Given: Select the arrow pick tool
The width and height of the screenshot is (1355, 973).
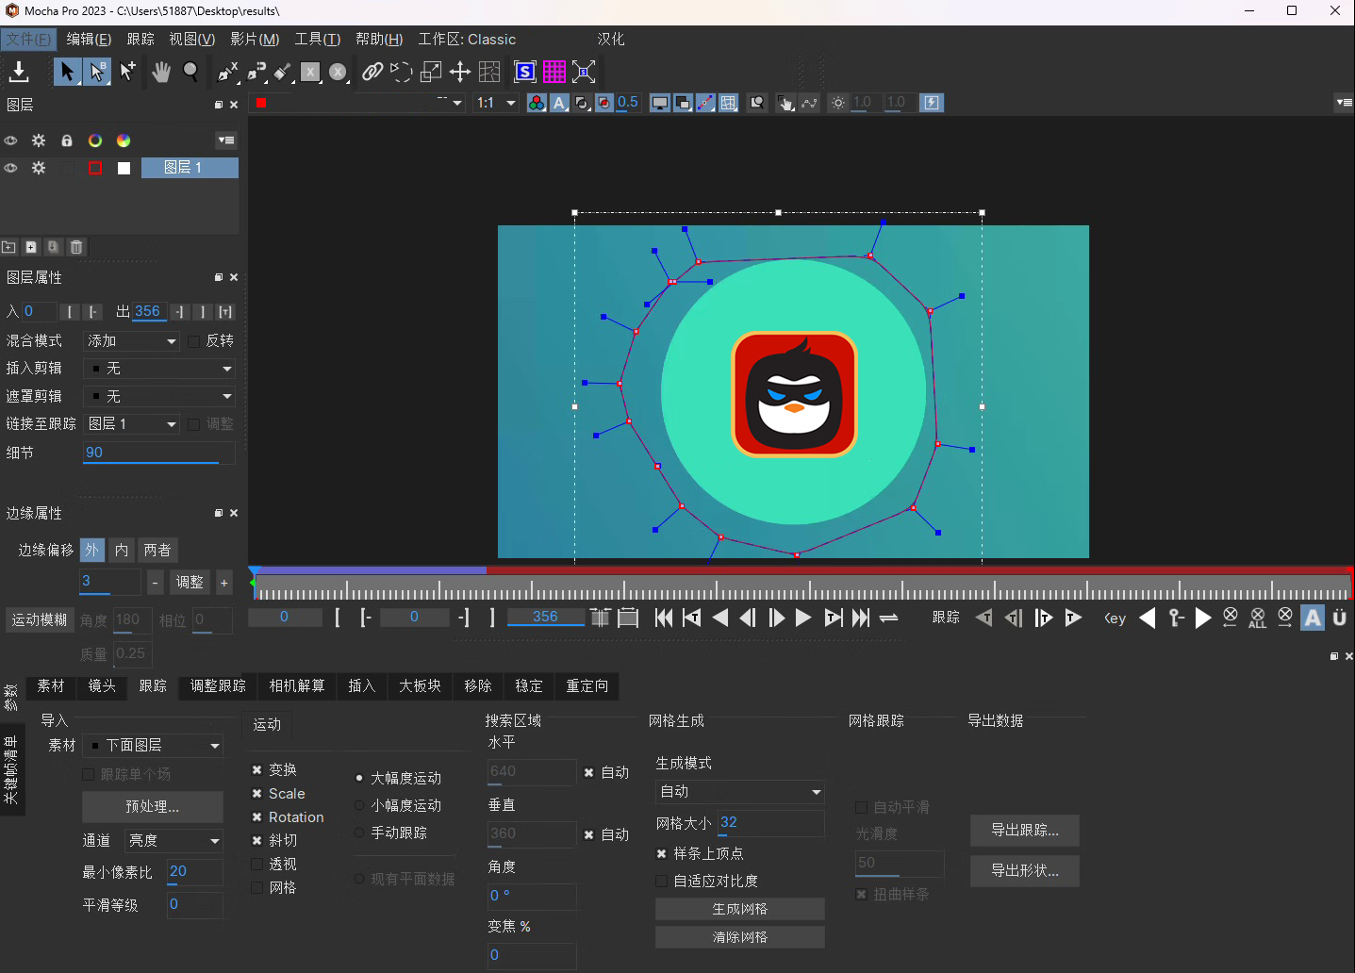Looking at the screenshot, I should pos(67,72).
